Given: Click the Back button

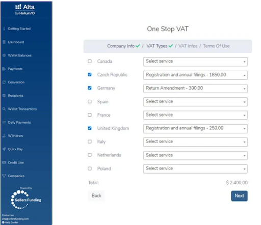Looking at the screenshot, I should pyautogui.click(x=96, y=195).
